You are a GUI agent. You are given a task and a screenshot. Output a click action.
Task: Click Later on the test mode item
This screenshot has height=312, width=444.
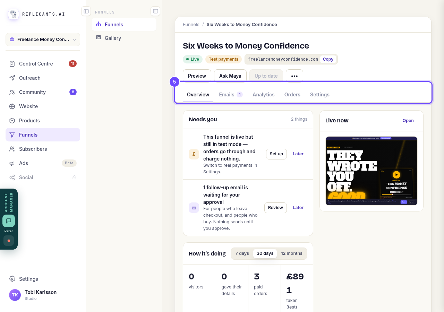click(298, 154)
